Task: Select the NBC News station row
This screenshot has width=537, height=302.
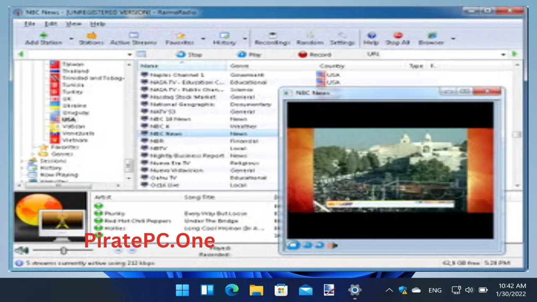Action: [208, 133]
